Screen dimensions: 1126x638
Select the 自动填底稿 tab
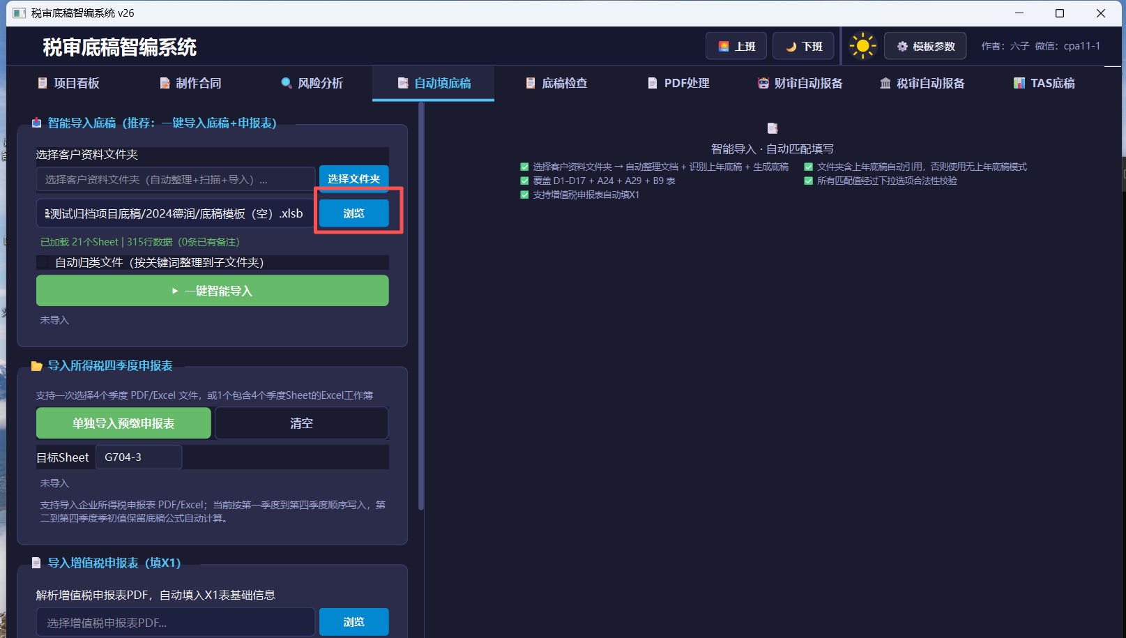click(434, 83)
